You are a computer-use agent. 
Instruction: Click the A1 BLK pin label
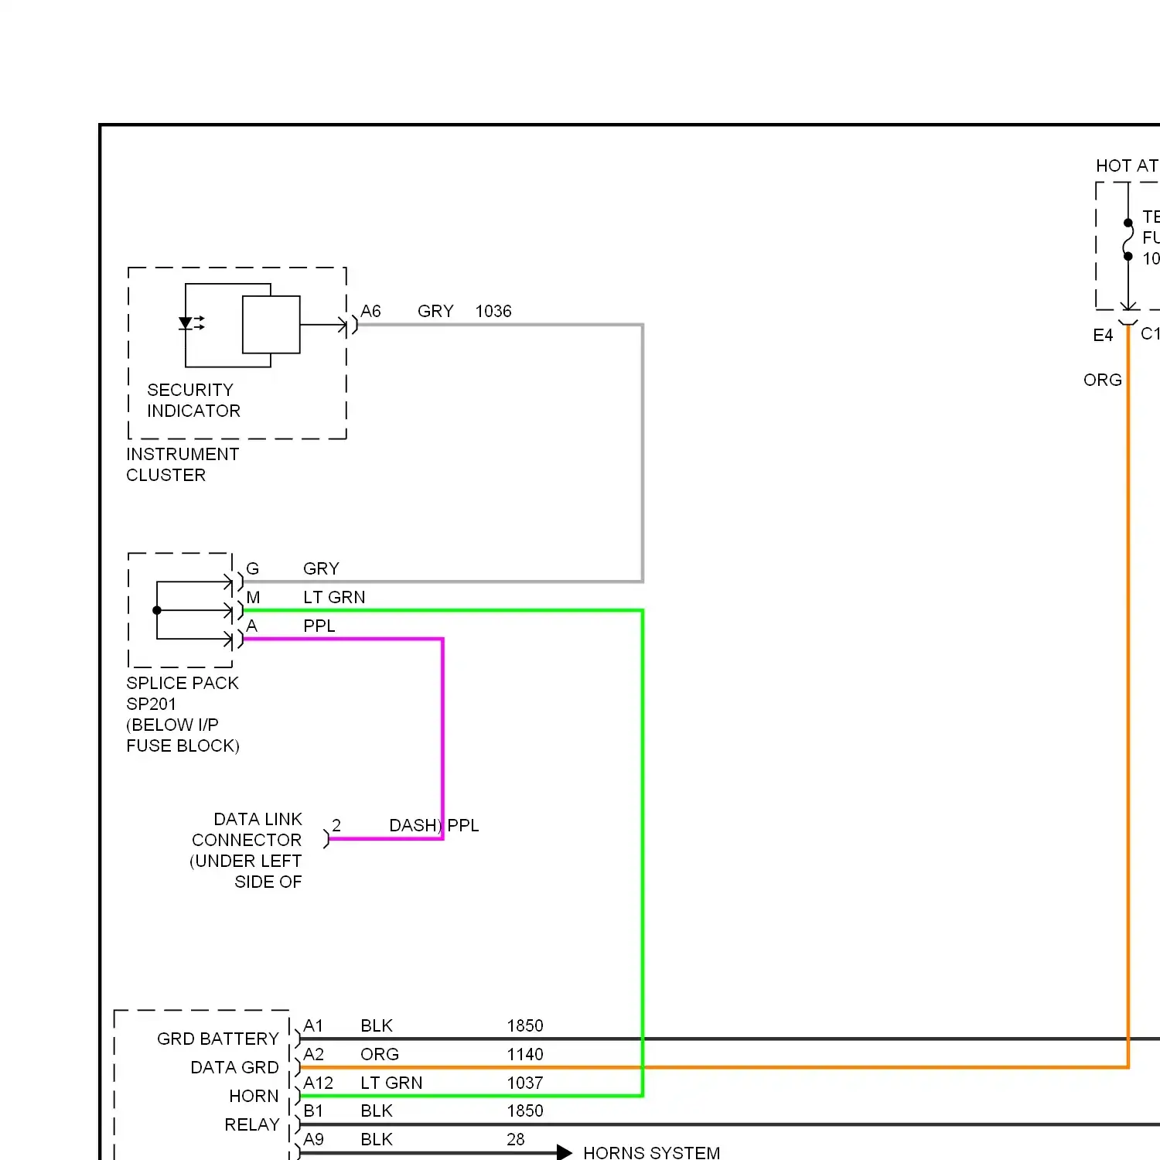pos(348,1025)
